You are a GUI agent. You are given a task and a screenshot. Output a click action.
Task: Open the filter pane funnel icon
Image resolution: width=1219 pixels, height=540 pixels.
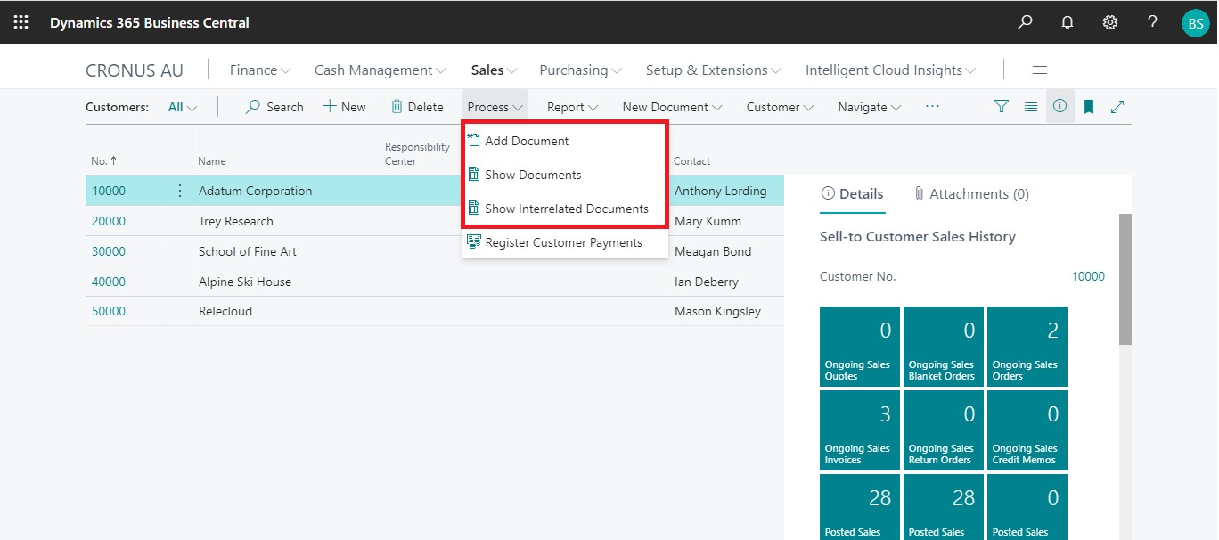1002,107
